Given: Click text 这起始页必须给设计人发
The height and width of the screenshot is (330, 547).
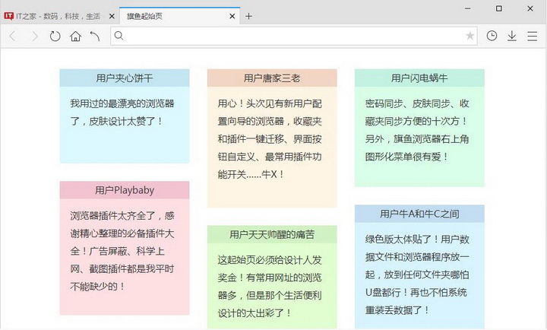Looking at the screenshot, I should tap(270, 260).
